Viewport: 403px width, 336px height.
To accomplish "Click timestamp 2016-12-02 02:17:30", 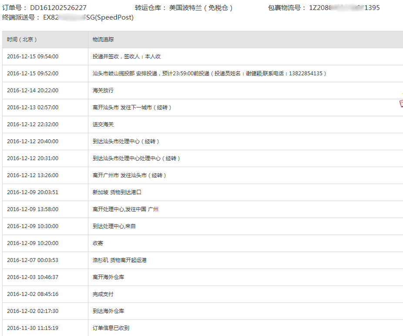I will click(33, 311).
